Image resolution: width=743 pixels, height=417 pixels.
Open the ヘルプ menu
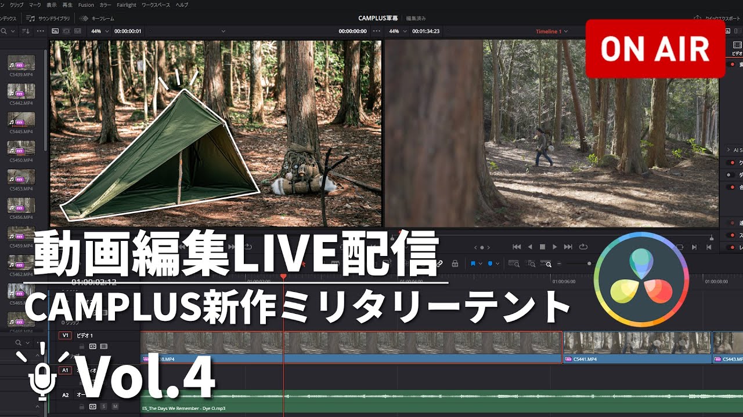pyautogui.click(x=182, y=5)
